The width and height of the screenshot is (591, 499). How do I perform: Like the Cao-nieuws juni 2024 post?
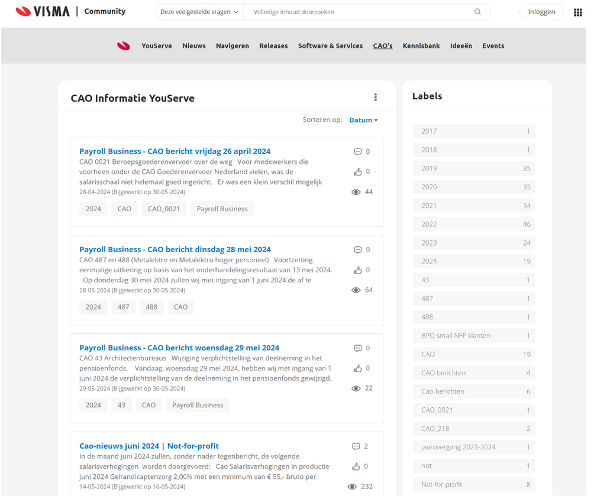click(356, 466)
